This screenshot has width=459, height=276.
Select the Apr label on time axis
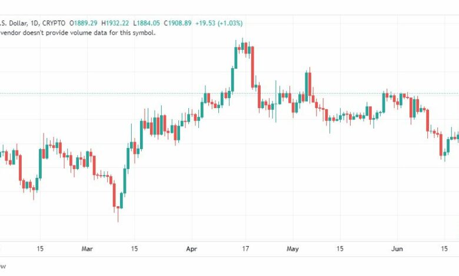(192, 248)
